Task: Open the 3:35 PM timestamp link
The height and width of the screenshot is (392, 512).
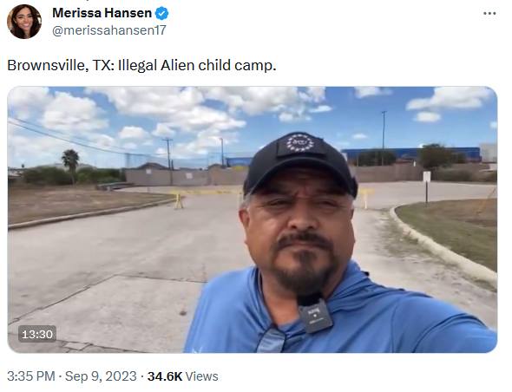Action: [31, 376]
